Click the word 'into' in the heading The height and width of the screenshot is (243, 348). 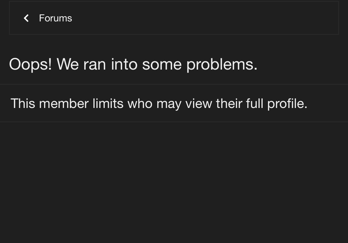click(124, 64)
